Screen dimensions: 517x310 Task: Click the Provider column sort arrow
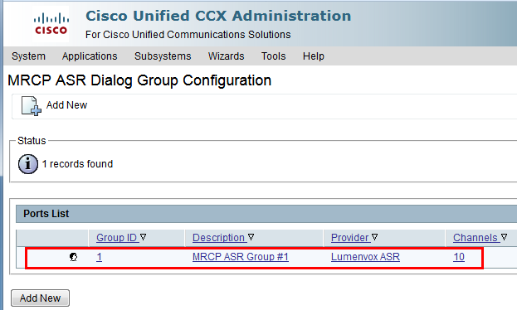(374, 237)
